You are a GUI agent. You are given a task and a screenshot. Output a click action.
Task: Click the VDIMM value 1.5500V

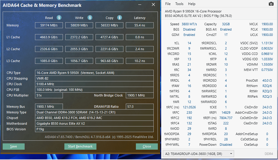267,64
